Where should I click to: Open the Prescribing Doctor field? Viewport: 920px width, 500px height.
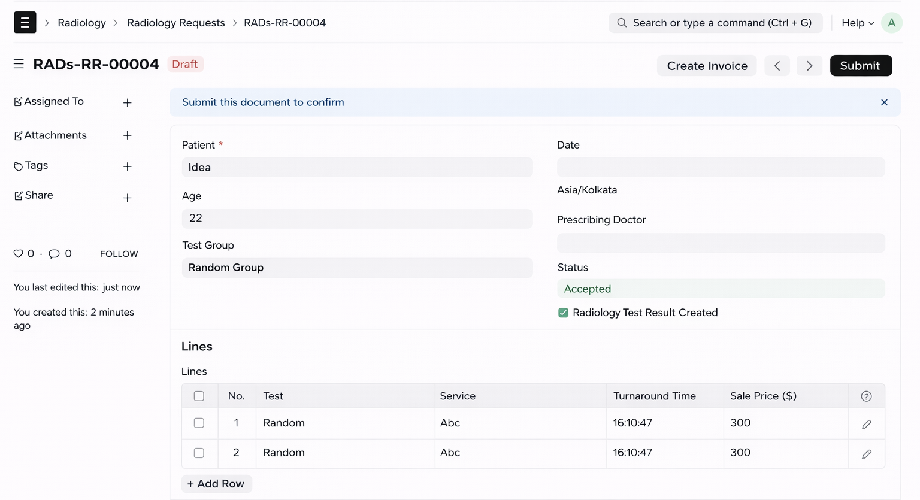coord(721,243)
